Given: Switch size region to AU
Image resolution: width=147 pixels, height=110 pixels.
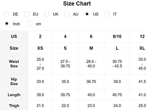Looking at the screenshot, I should (67, 14).
